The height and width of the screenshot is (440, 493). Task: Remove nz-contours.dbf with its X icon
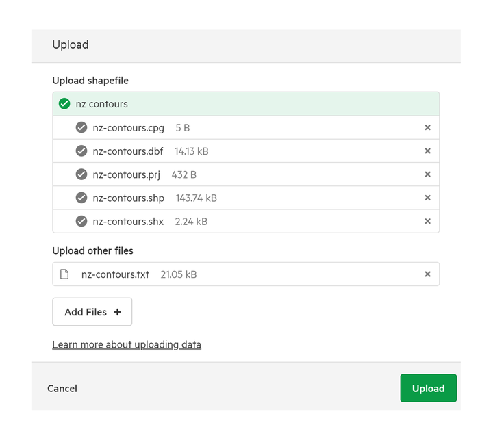427,151
